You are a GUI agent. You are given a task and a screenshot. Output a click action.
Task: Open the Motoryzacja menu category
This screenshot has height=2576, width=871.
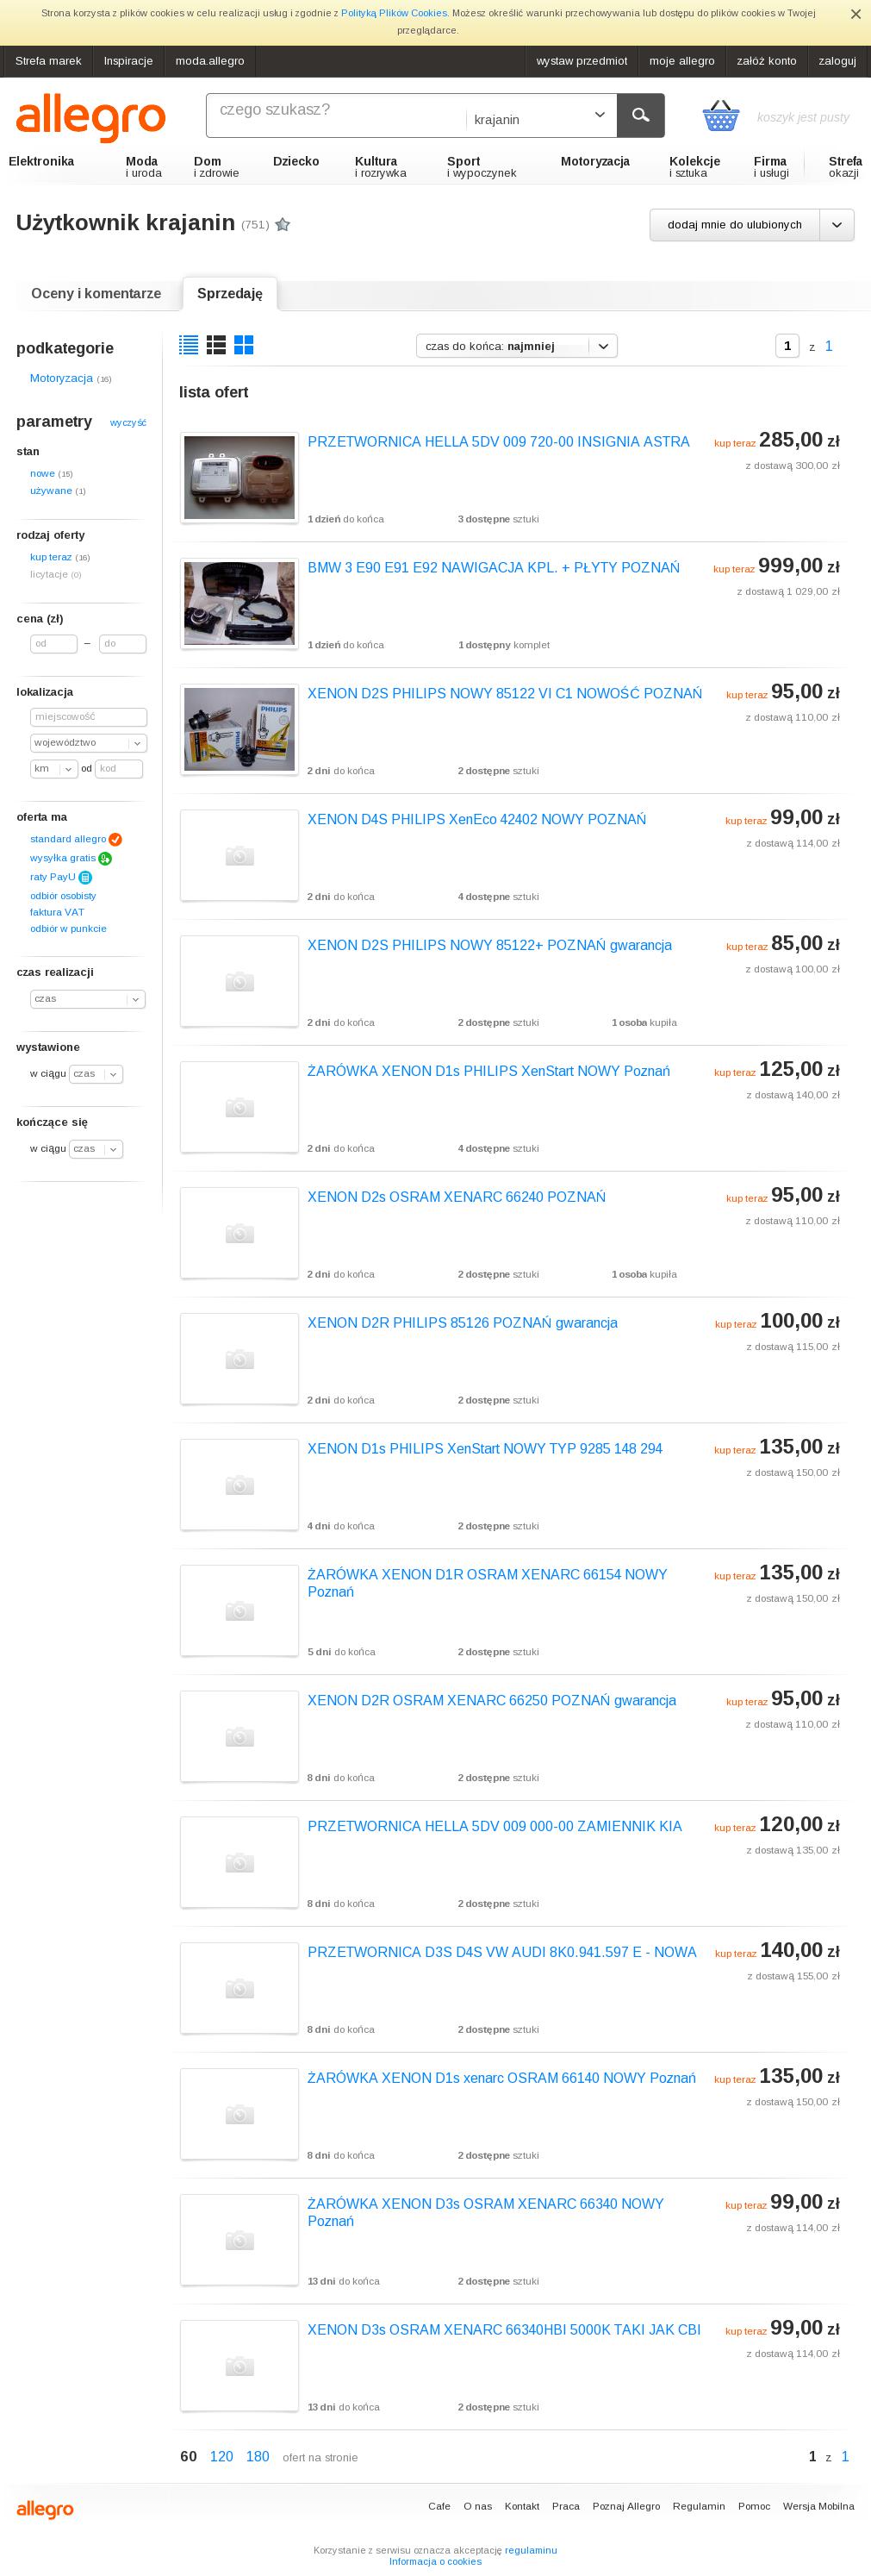pyautogui.click(x=594, y=161)
